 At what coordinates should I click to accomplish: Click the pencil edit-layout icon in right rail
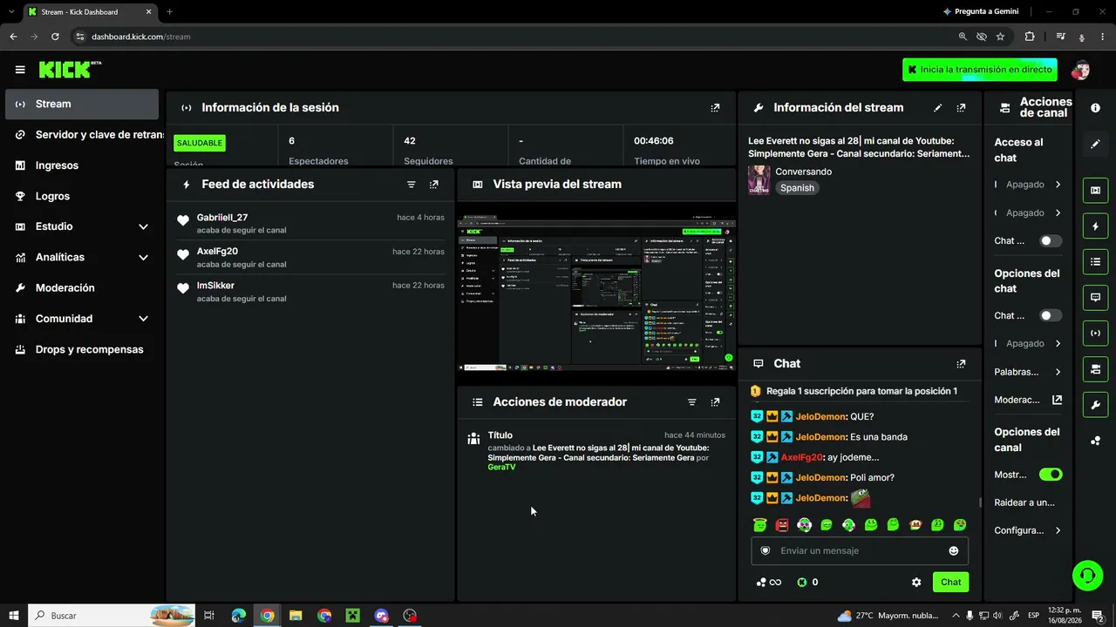[x=1095, y=144]
